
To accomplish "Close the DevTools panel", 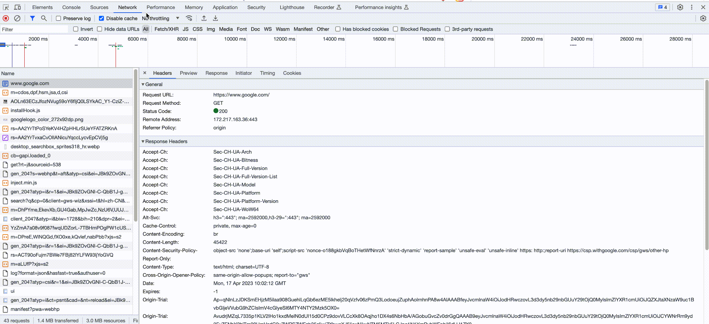I will pos(703,7).
